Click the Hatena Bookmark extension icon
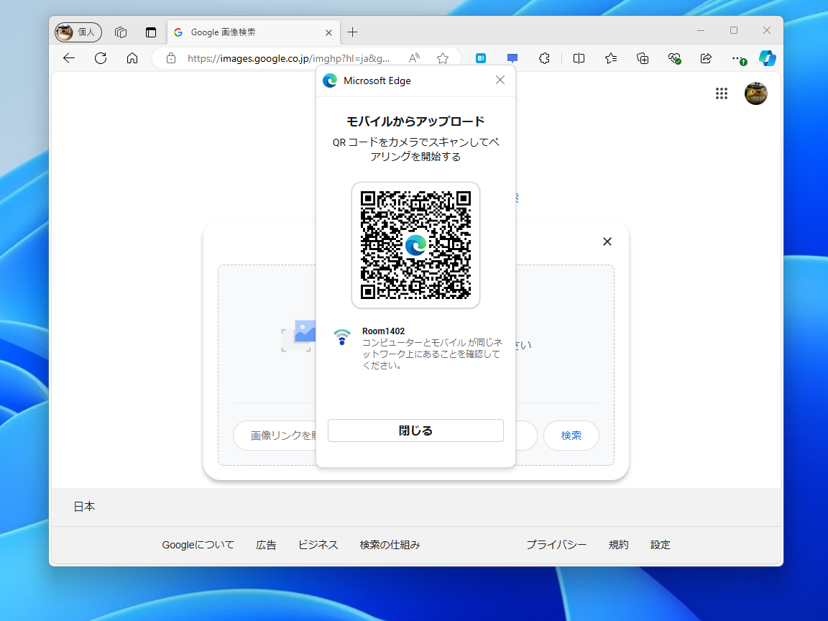Viewport: 828px width, 621px height. pyautogui.click(x=481, y=58)
